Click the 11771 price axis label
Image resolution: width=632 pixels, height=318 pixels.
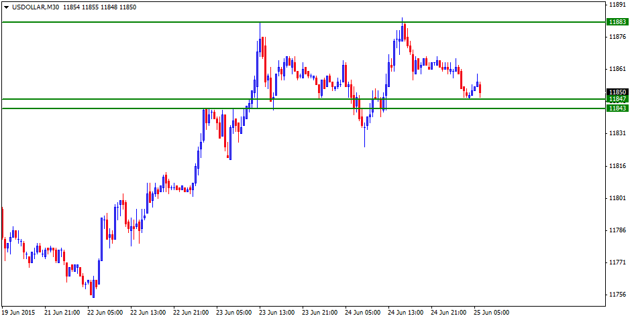617,262
